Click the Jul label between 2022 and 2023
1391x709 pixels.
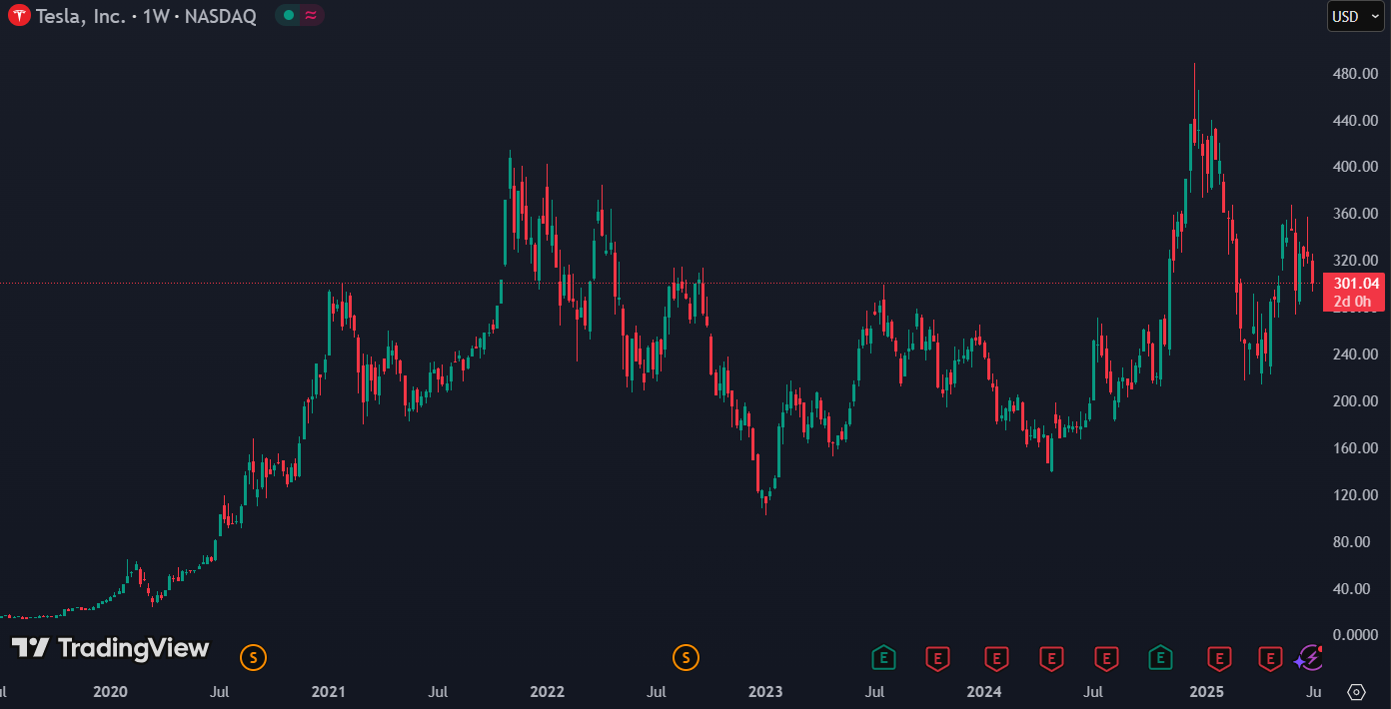(x=657, y=692)
